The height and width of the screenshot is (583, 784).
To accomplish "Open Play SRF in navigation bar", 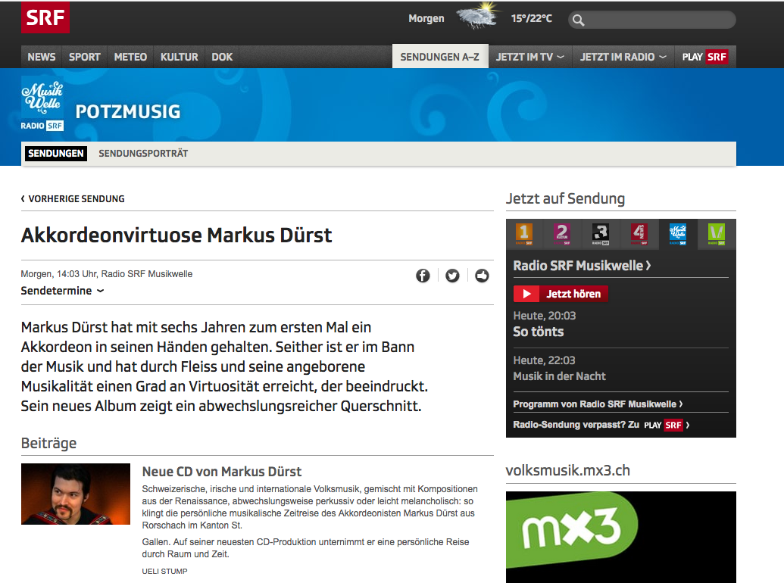I will 704,57.
